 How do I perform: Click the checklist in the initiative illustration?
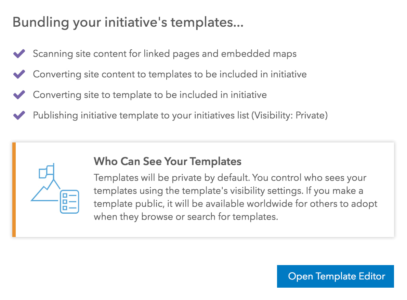click(69, 202)
